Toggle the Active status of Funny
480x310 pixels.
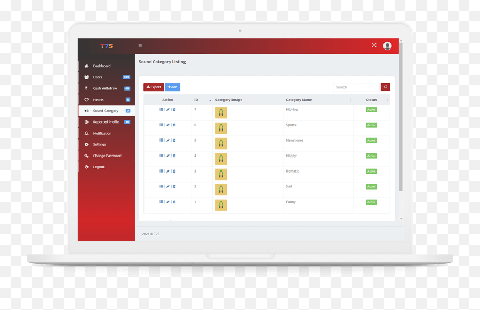coord(371,202)
